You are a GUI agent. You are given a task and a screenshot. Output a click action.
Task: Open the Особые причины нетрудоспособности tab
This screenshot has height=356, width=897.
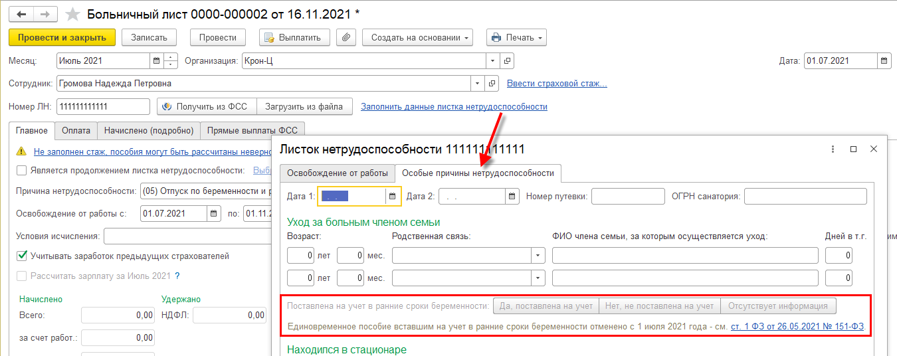[478, 173]
